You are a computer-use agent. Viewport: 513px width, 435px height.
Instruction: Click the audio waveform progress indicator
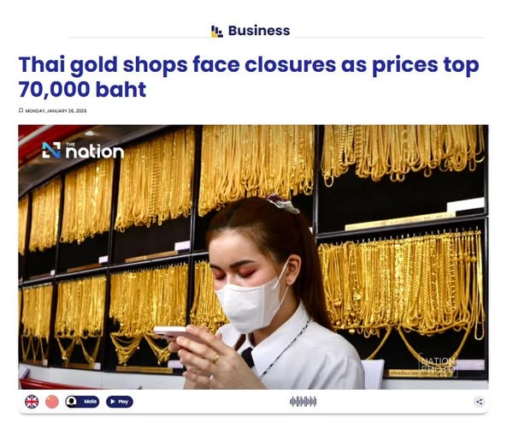(x=303, y=402)
